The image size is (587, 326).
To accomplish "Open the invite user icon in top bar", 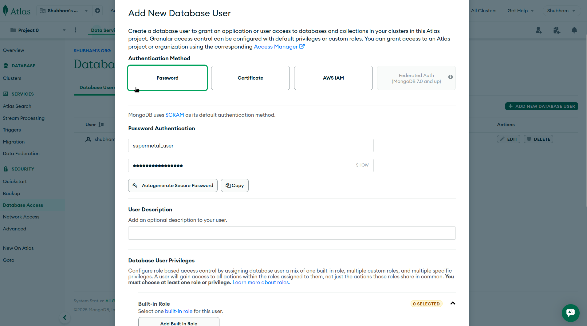I will point(539,30).
